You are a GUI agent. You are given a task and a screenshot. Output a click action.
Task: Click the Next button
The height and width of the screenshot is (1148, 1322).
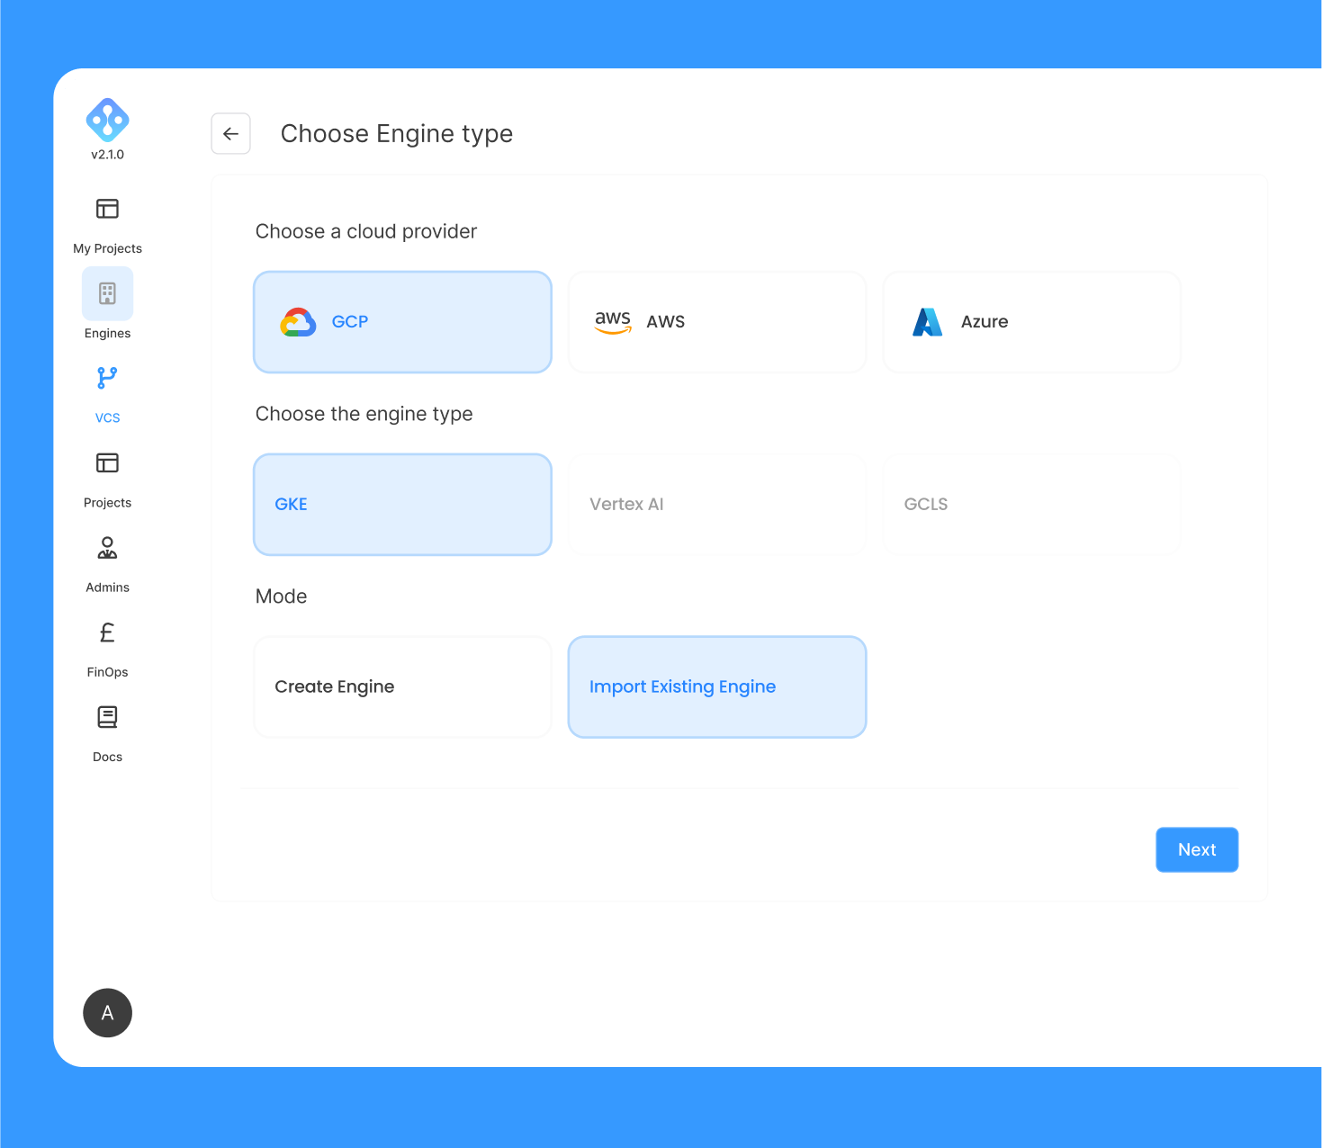(x=1197, y=849)
